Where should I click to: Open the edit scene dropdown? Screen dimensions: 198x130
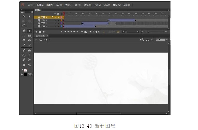click(142, 40)
